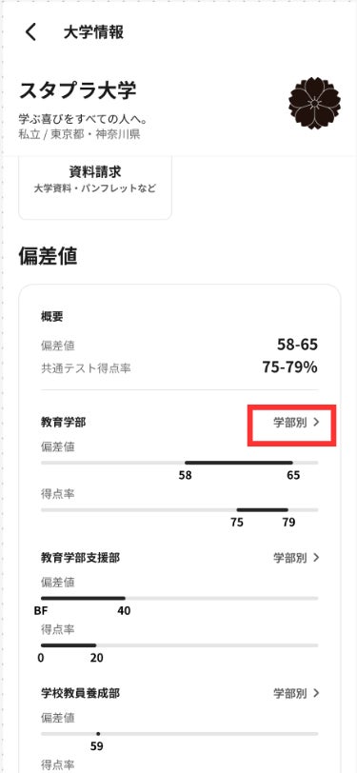Image resolution: width=357 pixels, height=773 pixels.
Task: Select the 大学情報 page title
Action: coord(93,32)
